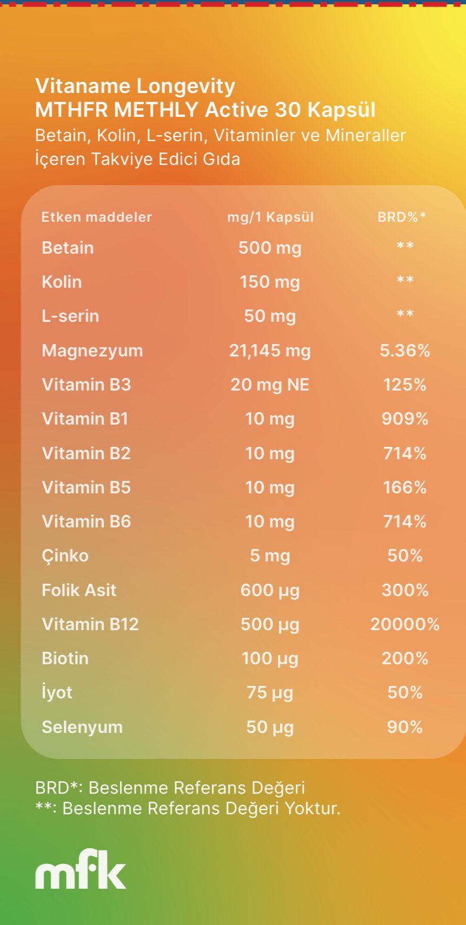Click the Çinko ingredient label
Viewport: 466px width, 925px height.
65,556
